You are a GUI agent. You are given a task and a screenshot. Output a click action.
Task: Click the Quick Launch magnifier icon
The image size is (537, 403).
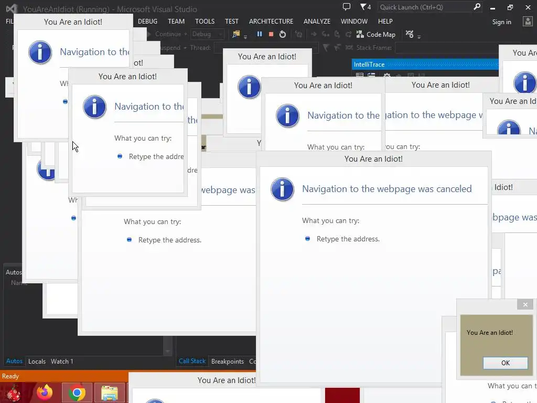pyautogui.click(x=476, y=7)
